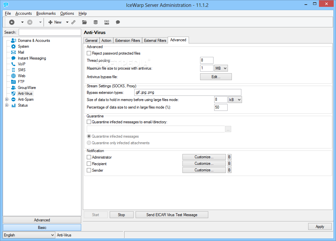Expand the Status tree node
The height and width of the screenshot is (241, 336).
pos(7,105)
